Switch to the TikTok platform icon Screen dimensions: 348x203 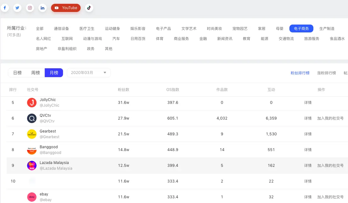tap(89, 8)
